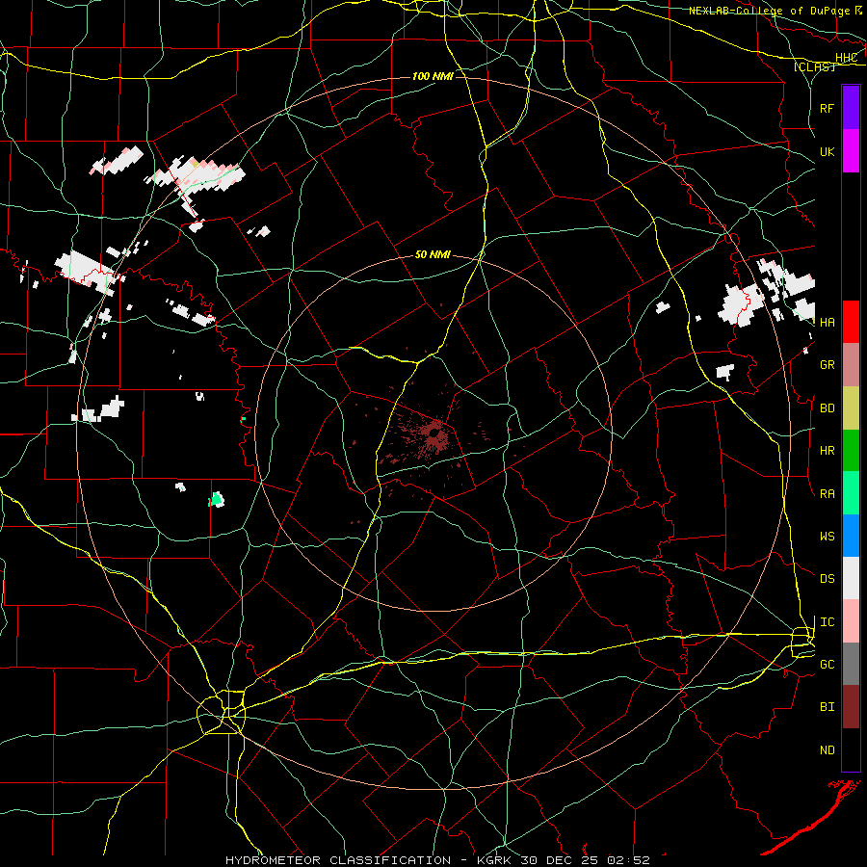Click the [CLAS] units label
The width and height of the screenshot is (867, 867).
click(814, 66)
